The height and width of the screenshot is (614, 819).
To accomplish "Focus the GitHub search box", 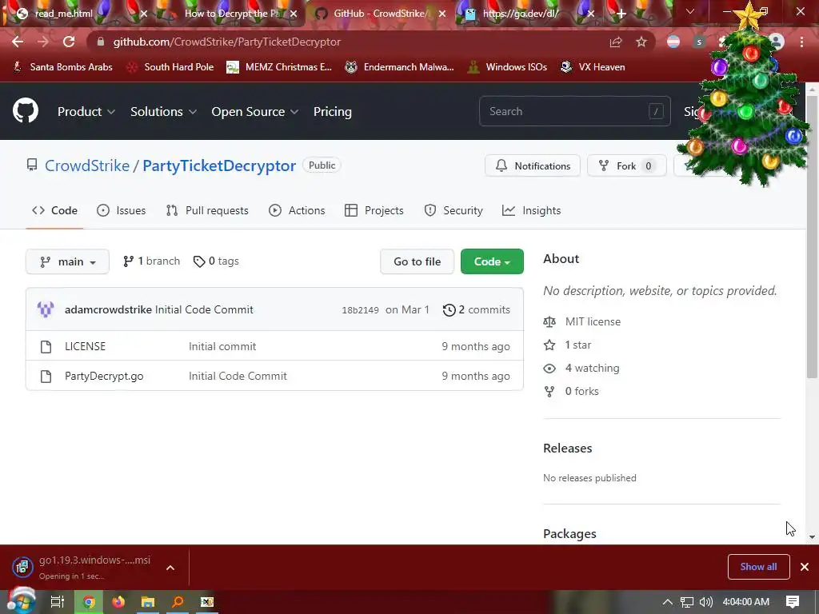I will [x=574, y=111].
